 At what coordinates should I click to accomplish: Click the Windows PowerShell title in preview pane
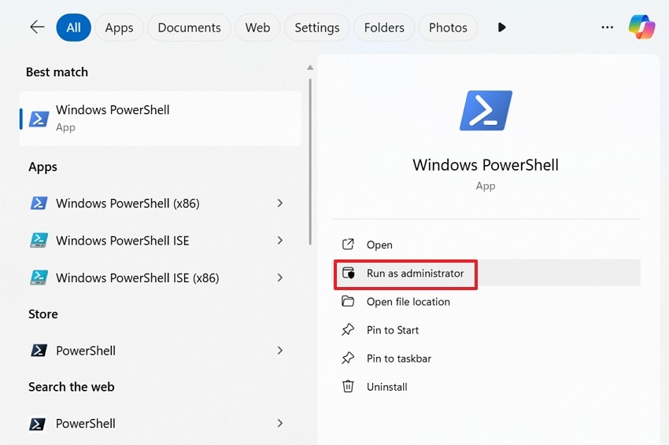click(x=486, y=164)
